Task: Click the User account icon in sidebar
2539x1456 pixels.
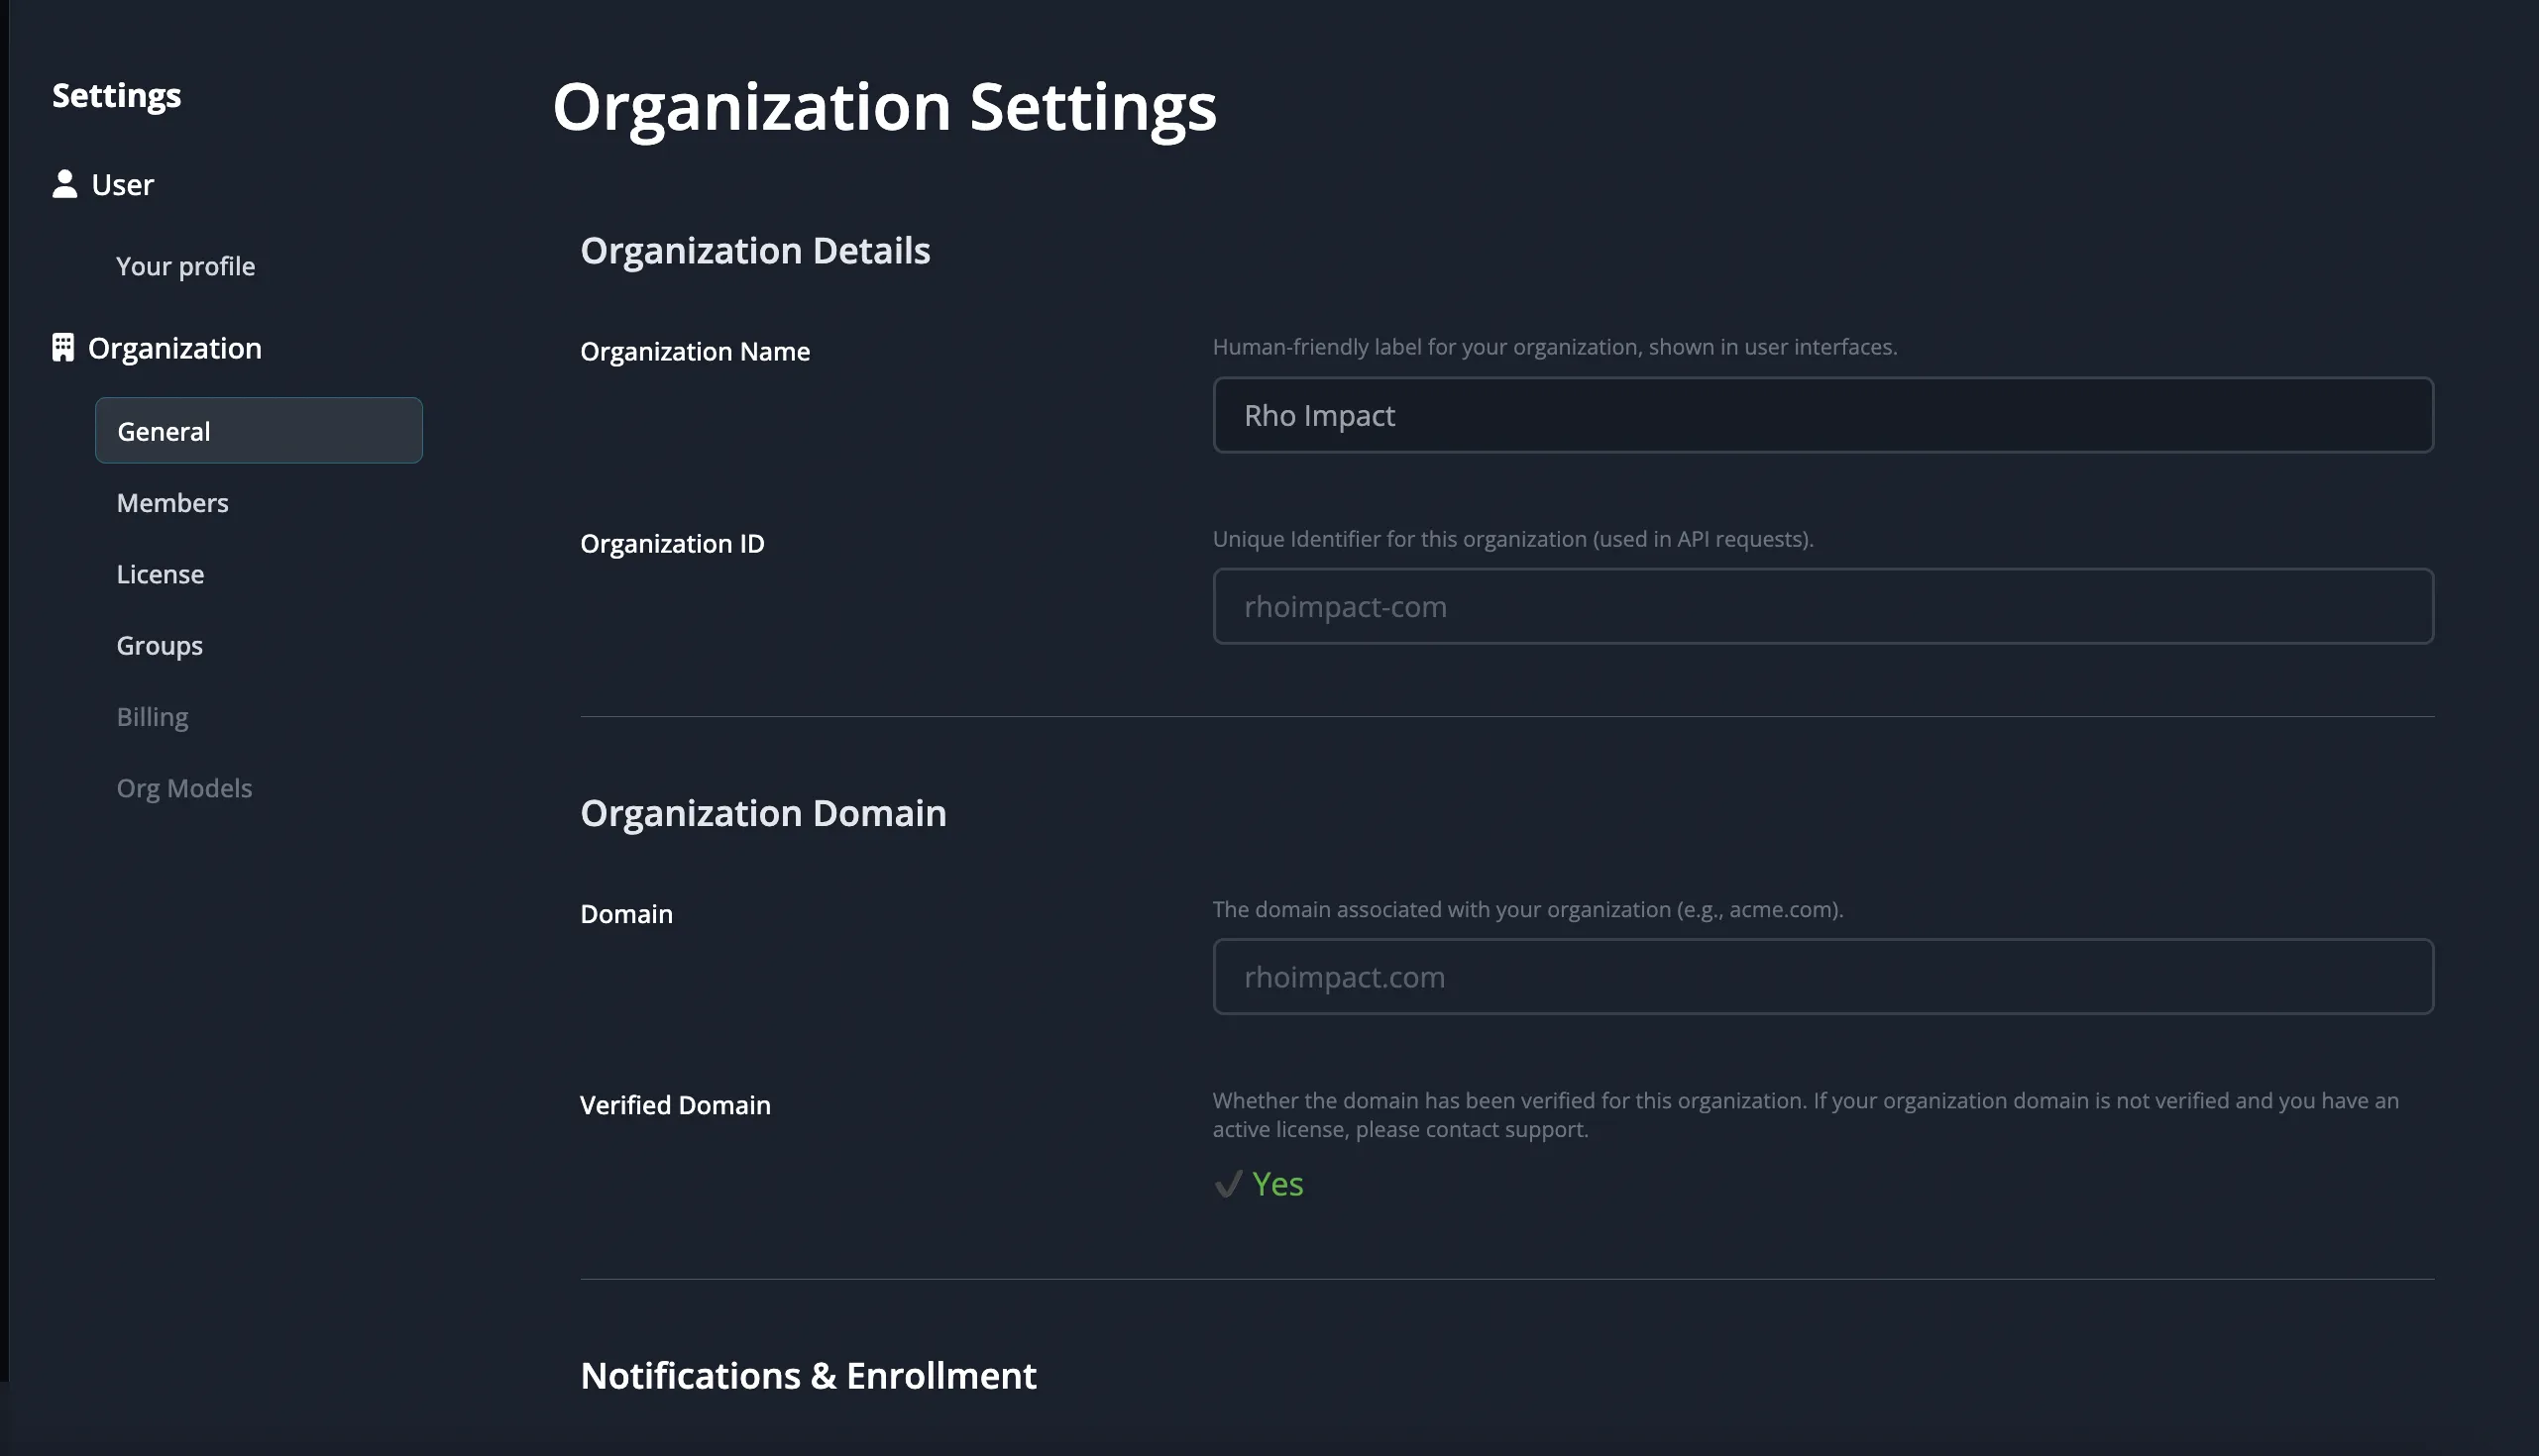Action: point(64,184)
